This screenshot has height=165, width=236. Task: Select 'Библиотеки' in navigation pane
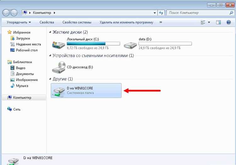23,62
